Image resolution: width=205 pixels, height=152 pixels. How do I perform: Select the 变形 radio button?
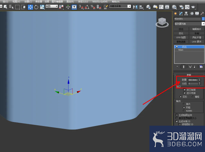pos(181,97)
